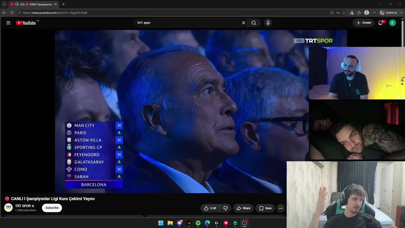Image resolution: width=405 pixels, height=228 pixels.
Task: Reload the page with the refresh icon
Action: pyautogui.click(x=12, y=13)
